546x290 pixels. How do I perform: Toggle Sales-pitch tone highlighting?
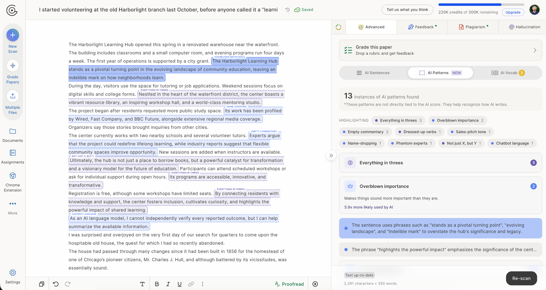pyautogui.click(x=471, y=132)
